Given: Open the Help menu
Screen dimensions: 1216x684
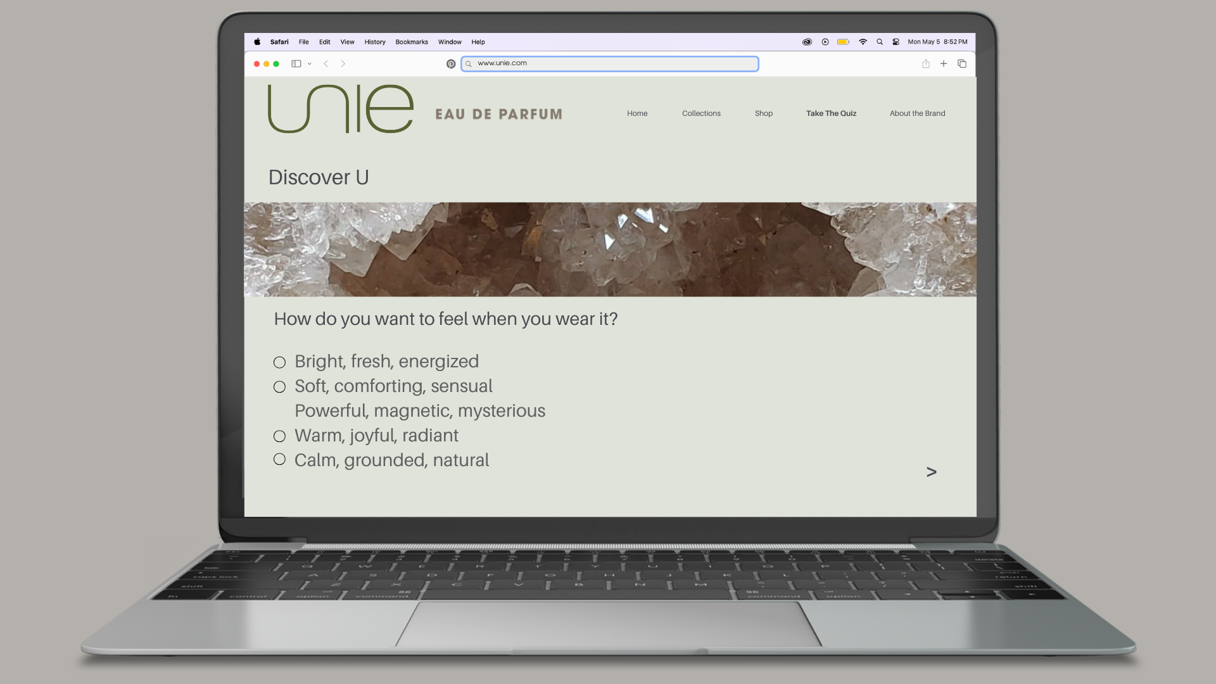Looking at the screenshot, I should pyautogui.click(x=478, y=42).
